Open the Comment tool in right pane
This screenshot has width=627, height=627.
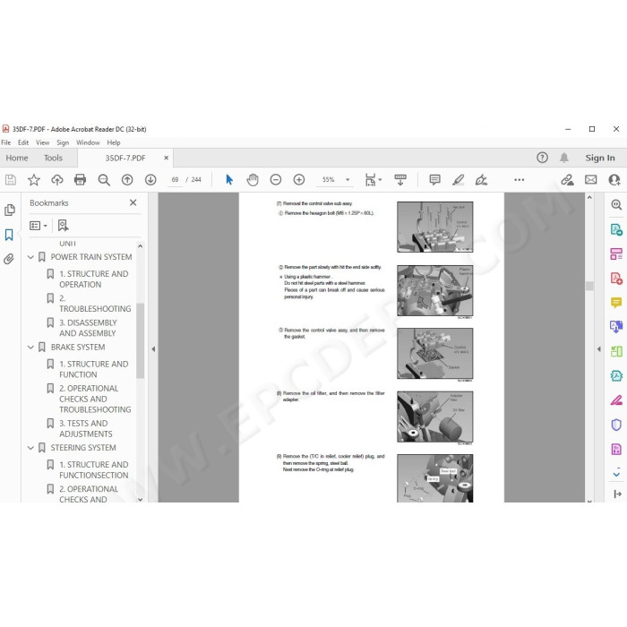click(616, 303)
